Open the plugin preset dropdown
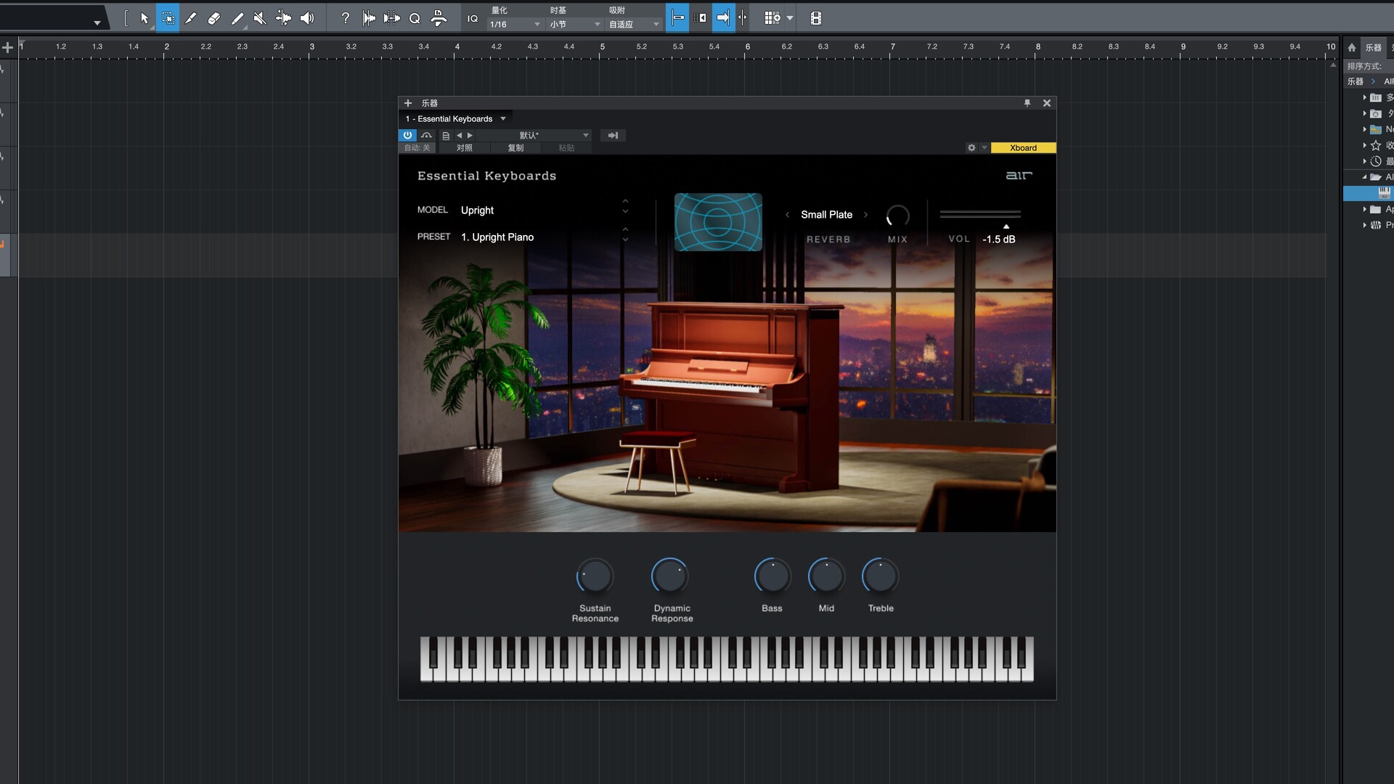This screenshot has height=784, width=1394. pyautogui.click(x=585, y=135)
